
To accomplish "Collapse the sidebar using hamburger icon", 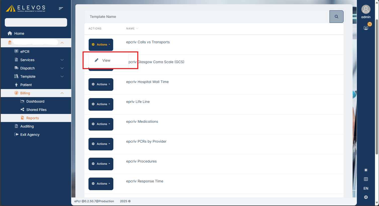I will tap(61, 9).
